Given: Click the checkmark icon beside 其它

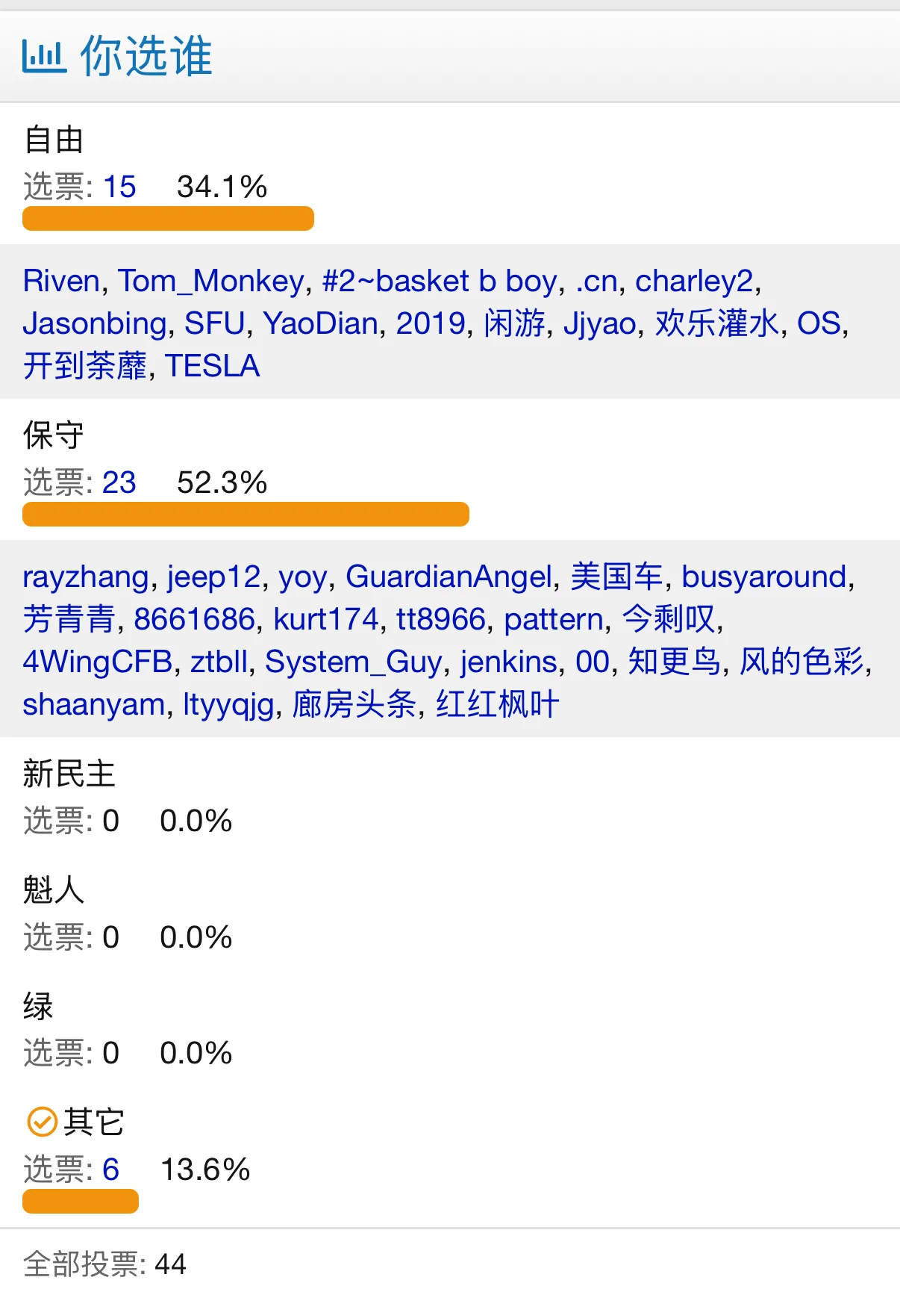Looking at the screenshot, I should coord(42,1122).
